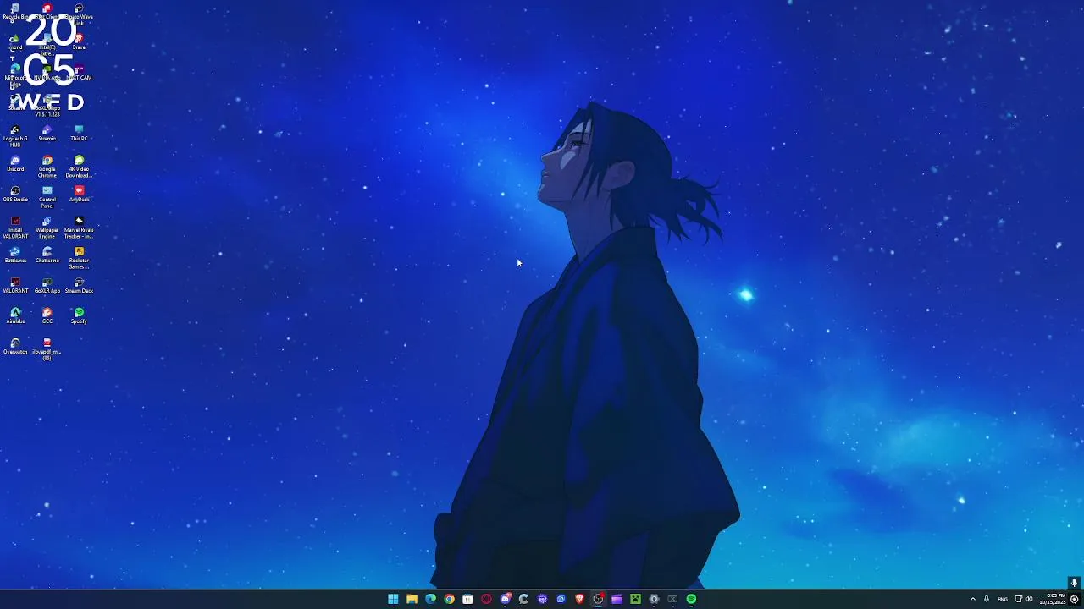Switch the ENG input language indicator
1084x609 pixels.
click(1003, 599)
